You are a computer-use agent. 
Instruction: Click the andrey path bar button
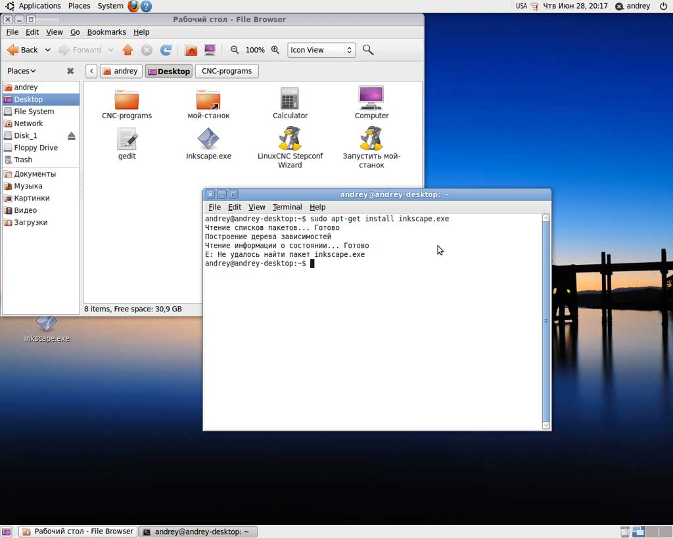[121, 71]
